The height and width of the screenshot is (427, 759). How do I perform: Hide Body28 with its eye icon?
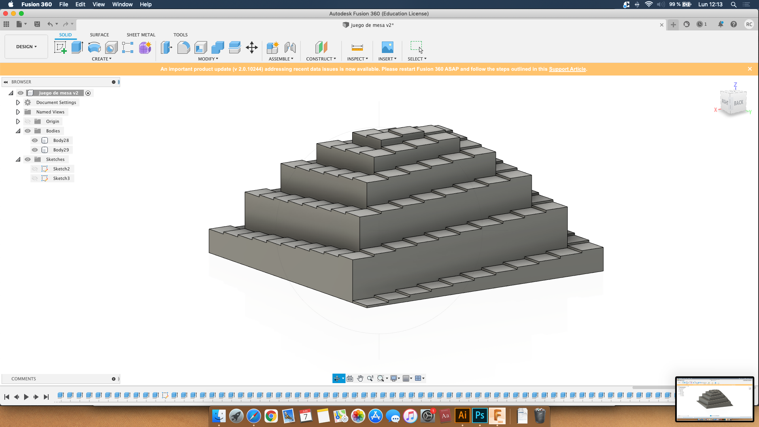pos(35,140)
